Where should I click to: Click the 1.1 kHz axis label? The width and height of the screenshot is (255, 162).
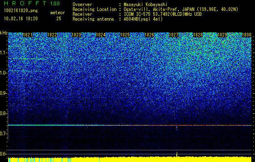point(3,53)
